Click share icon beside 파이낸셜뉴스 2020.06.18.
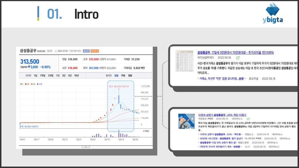This screenshot has width=299, height=168. 238,58
